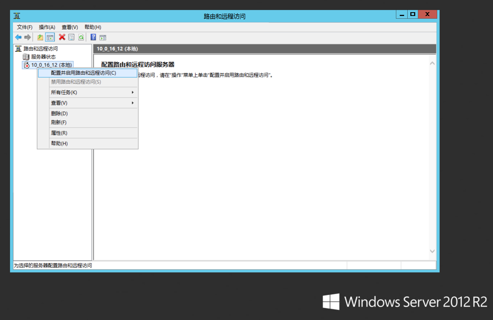Select 配置并启用路由和远程访问(C) menu entry
The width and height of the screenshot is (493, 320).
(83, 73)
